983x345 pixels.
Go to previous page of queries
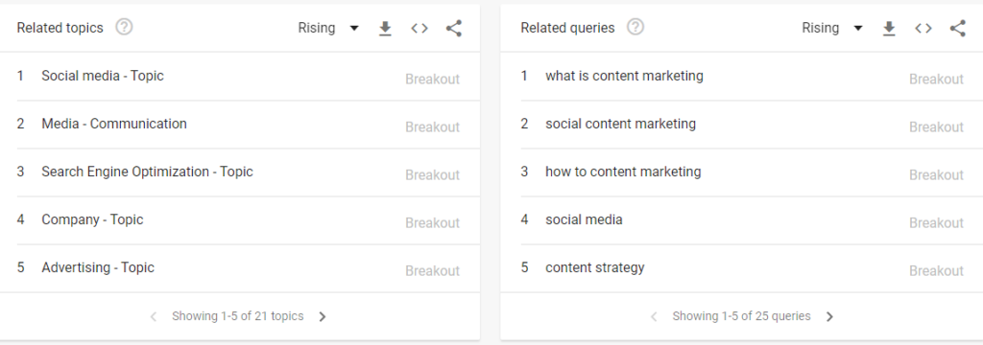[654, 317]
